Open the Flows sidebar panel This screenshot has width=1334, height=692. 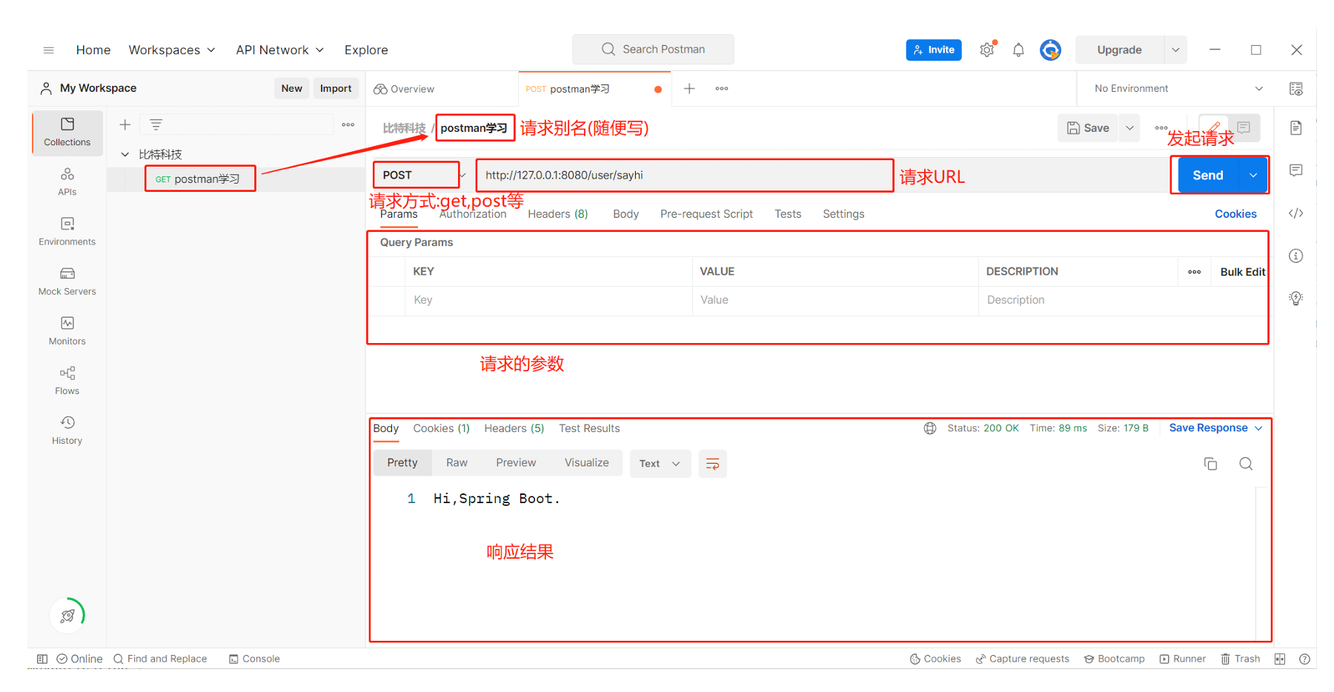[x=67, y=380]
